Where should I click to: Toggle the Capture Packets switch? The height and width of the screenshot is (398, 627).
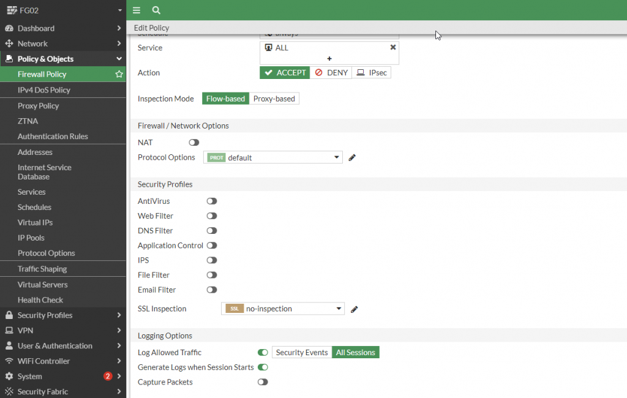point(263,382)
